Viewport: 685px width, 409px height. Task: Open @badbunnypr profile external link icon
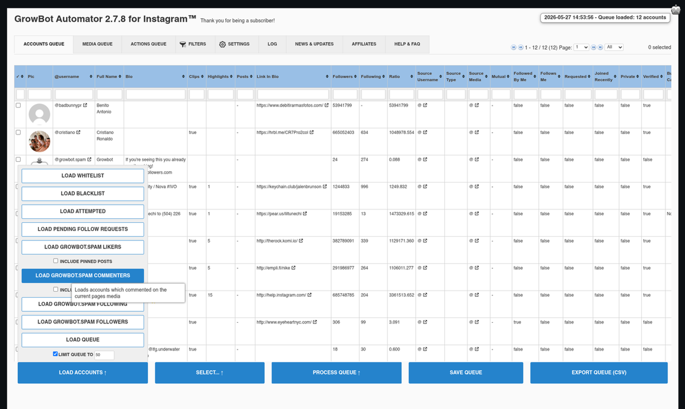coord(85,105)
